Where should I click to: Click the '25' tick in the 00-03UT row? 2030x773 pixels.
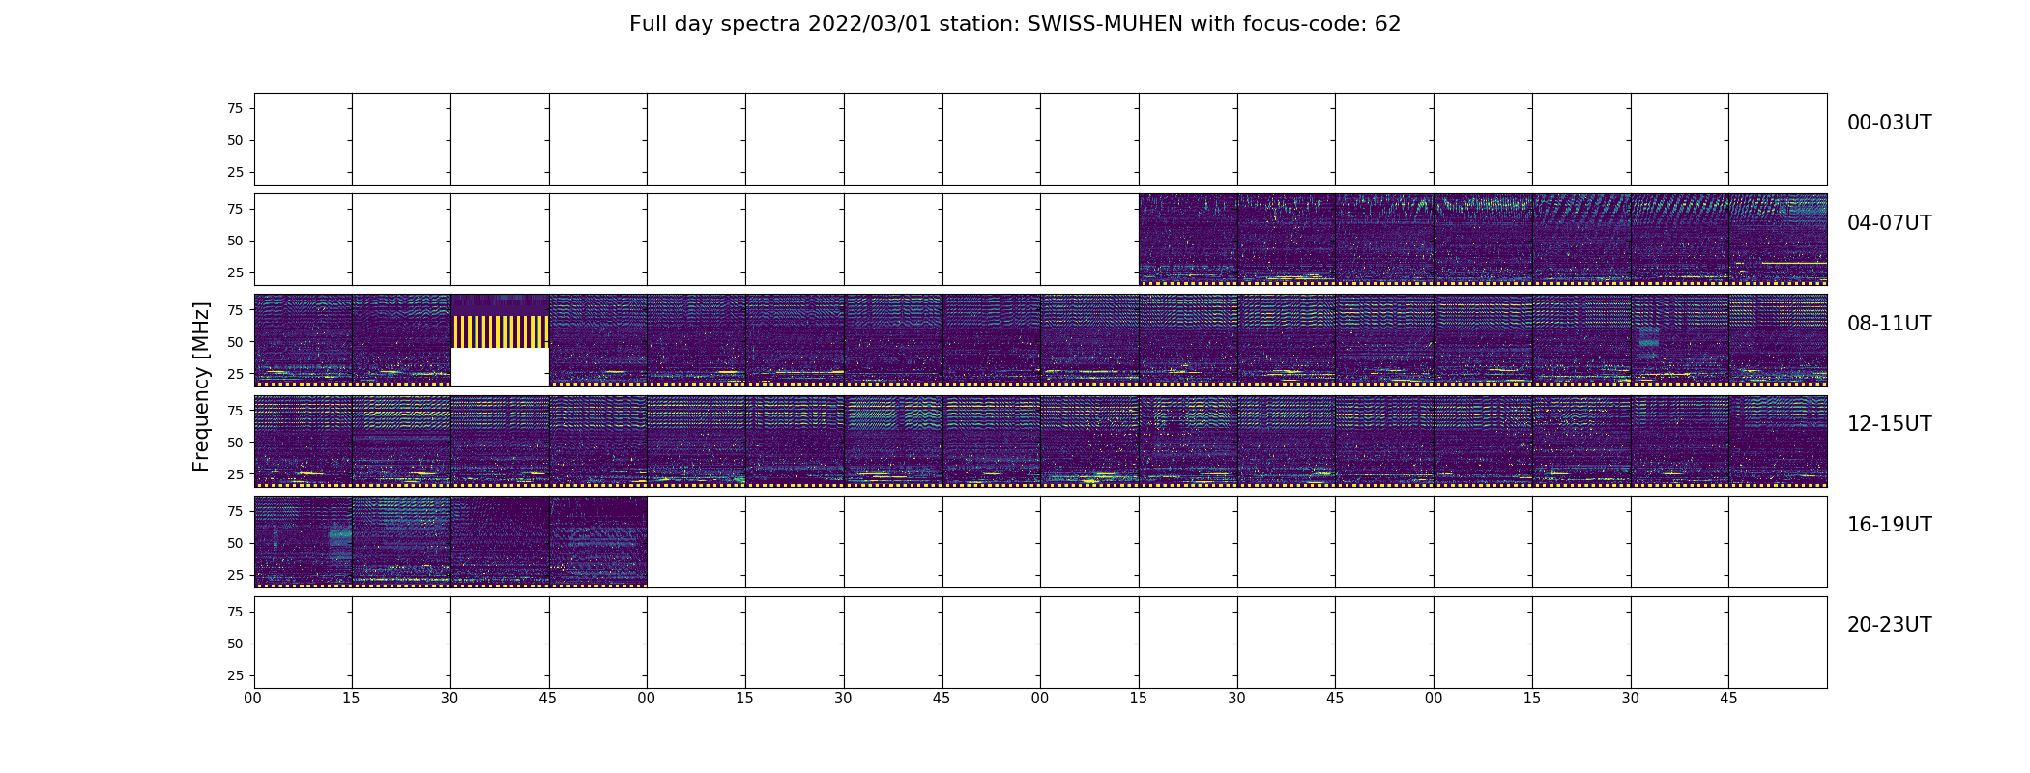point(235,172)
